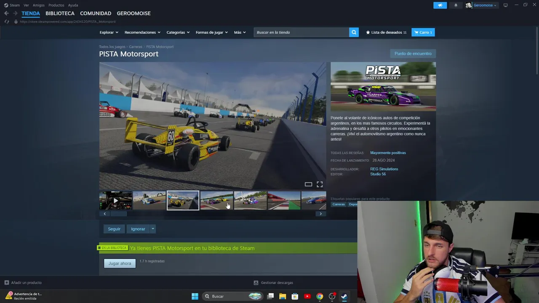Open screenshot in fullscreen view
The width and height of the screenshot is (539, 303).
point(320,184)
